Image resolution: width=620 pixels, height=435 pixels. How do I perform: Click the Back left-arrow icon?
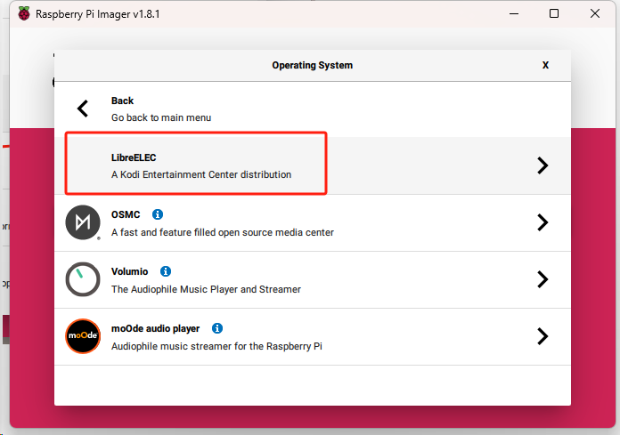tap(83, 109)
